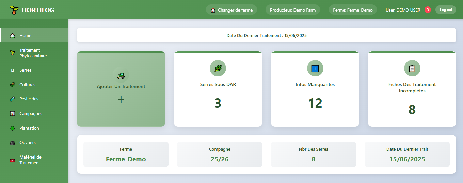Click the Producteur: Demo Farm pill
The image size is (463, 183).
pos(293,10)
